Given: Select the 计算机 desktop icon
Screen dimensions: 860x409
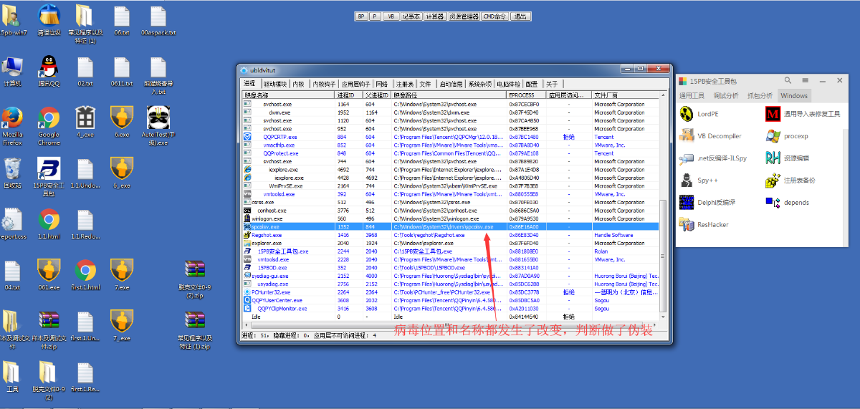Looking at the screenshot, I should click(12, 72).
